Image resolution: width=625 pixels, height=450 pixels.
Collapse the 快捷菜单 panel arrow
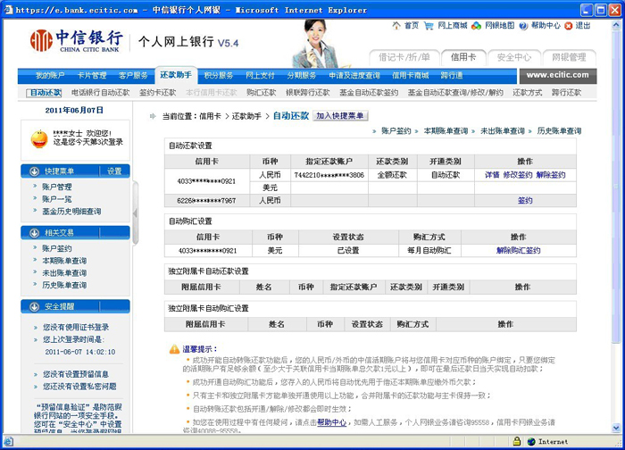coord(33,171)
